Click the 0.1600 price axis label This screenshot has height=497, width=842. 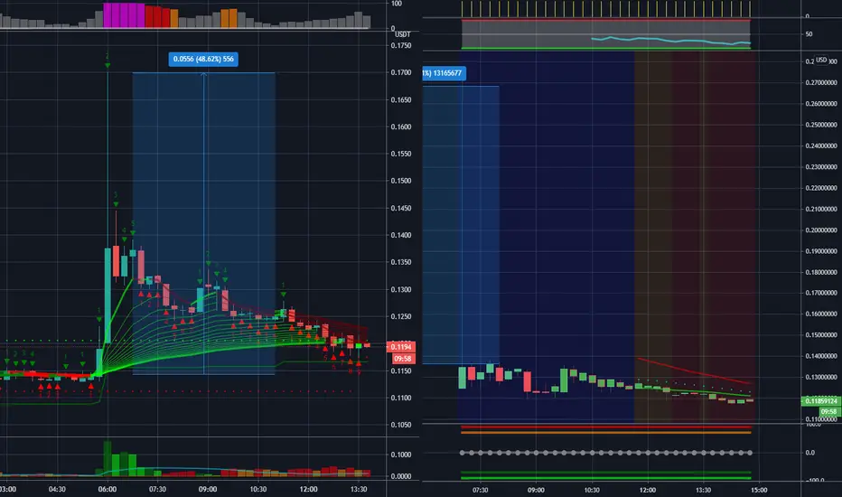[x=401, y=127]
